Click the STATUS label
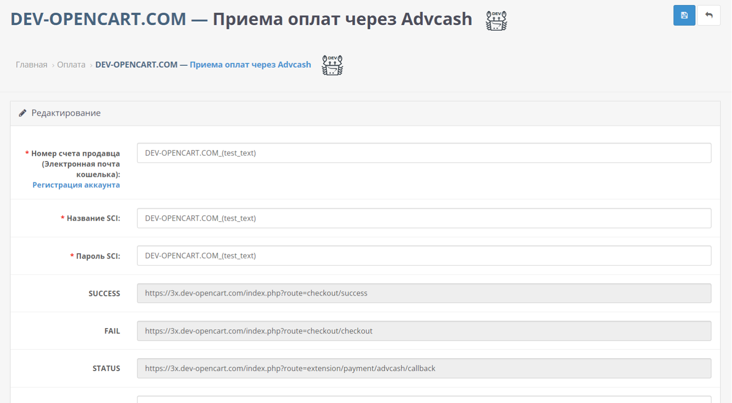The image size is (732, 403). pos(106,369)
